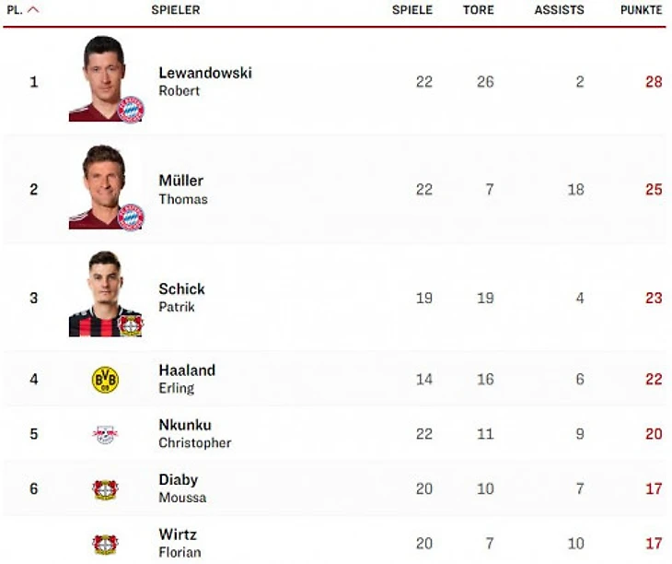Click Bayern badge on Müller's photo

[x=131, y=217]
